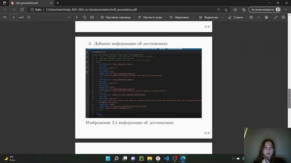Open Task View on taskbar
The width and height of the screenshot is (291, 163).
[x=125, y=158]
